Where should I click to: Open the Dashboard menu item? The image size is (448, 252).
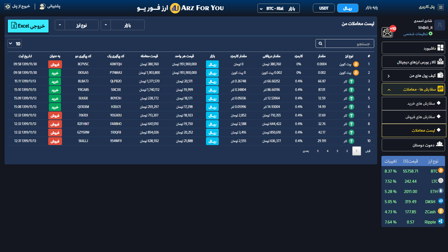pos(413,48)
